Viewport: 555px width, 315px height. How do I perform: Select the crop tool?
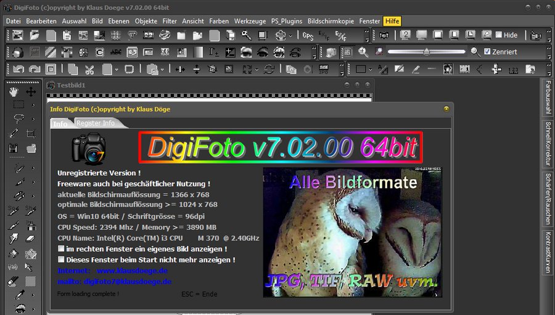(31, 133)
